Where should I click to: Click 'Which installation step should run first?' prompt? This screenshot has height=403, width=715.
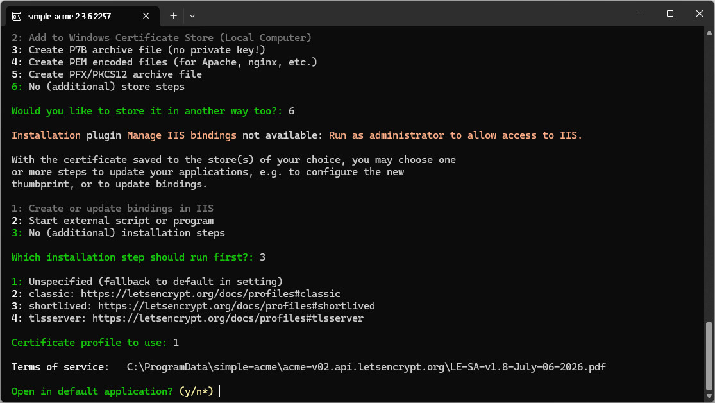click(132, 257)
